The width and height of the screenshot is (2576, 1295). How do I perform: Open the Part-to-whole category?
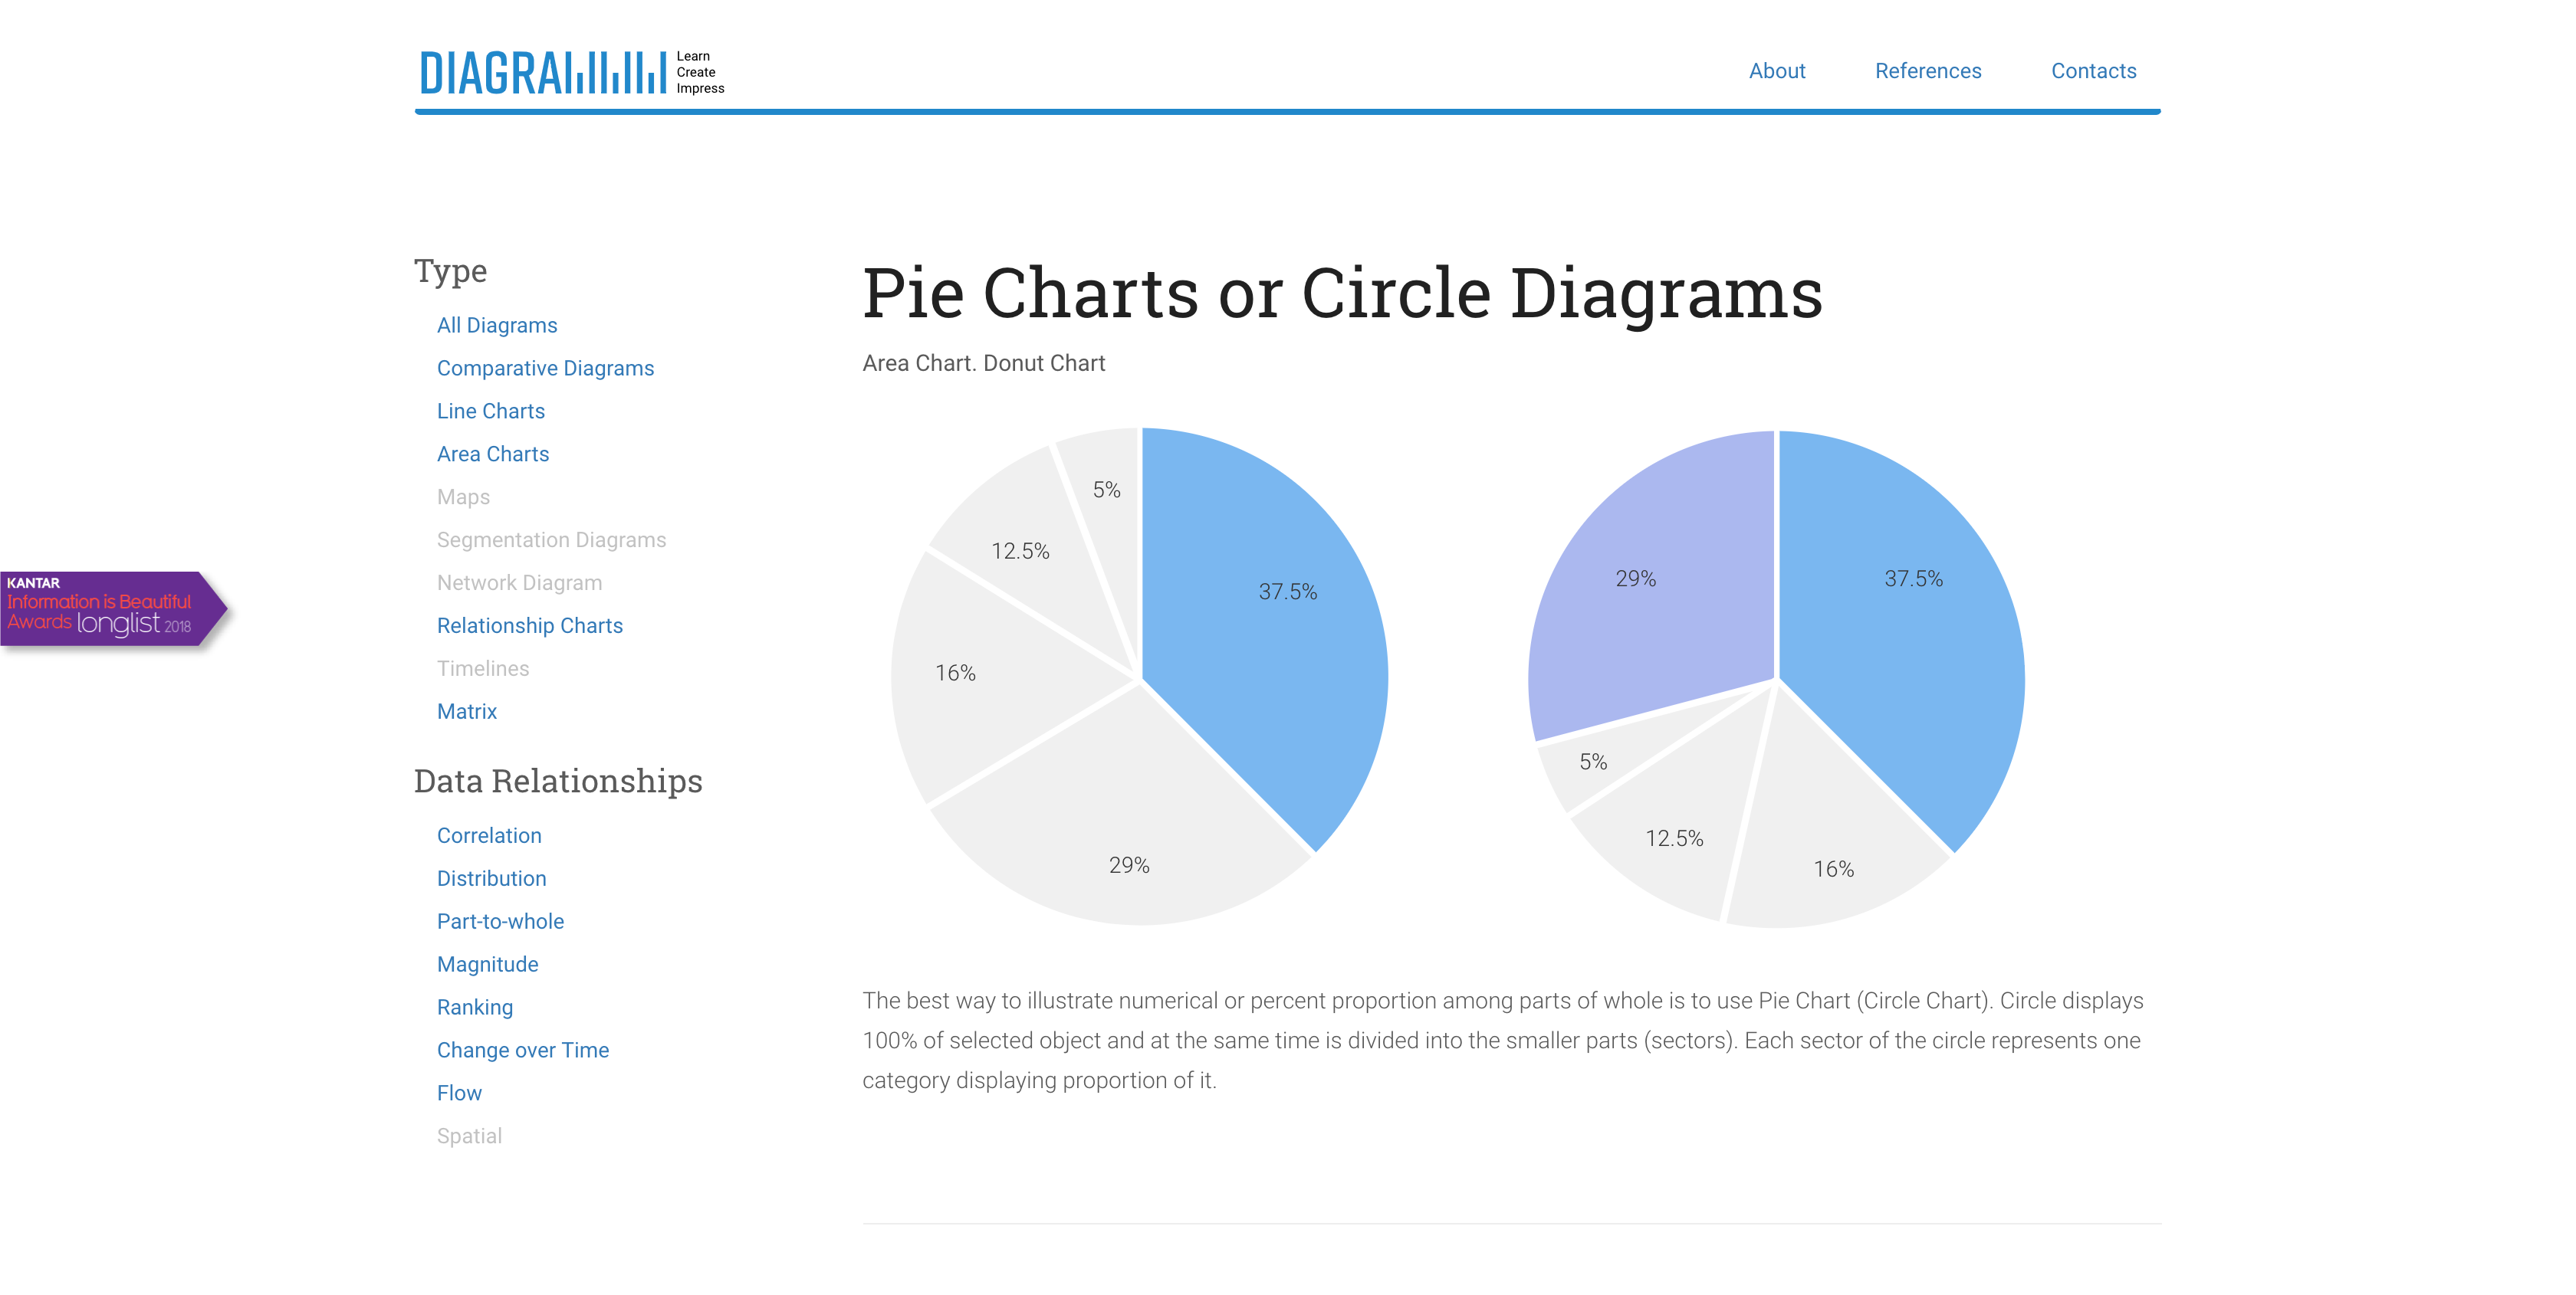[499, 921]
